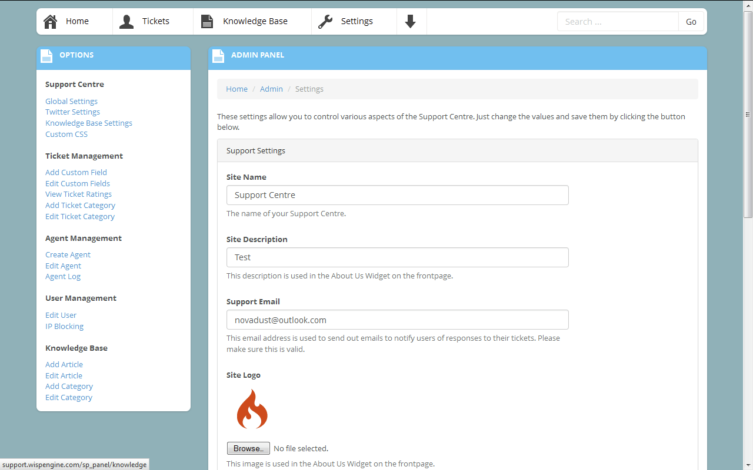
Task: Focus the Search input box
Action: pyautogui.click(x=618, y=22)
